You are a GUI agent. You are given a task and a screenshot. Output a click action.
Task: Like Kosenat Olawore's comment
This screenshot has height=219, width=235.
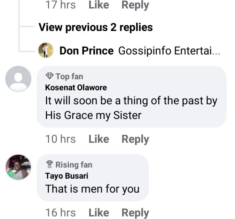point(99,139)
